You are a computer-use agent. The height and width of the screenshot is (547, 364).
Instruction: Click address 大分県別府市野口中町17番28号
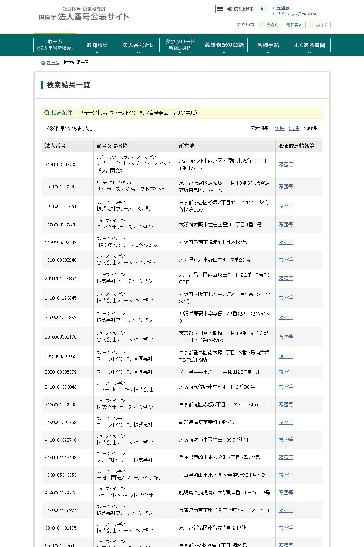click(x=214, y=260)
